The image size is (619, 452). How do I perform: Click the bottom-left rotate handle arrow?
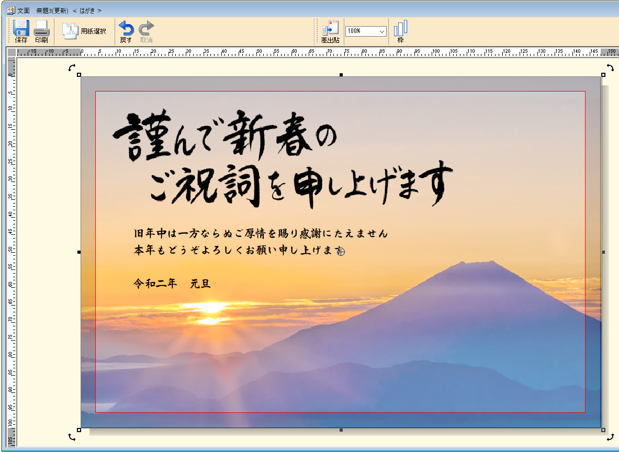point(72,437)
